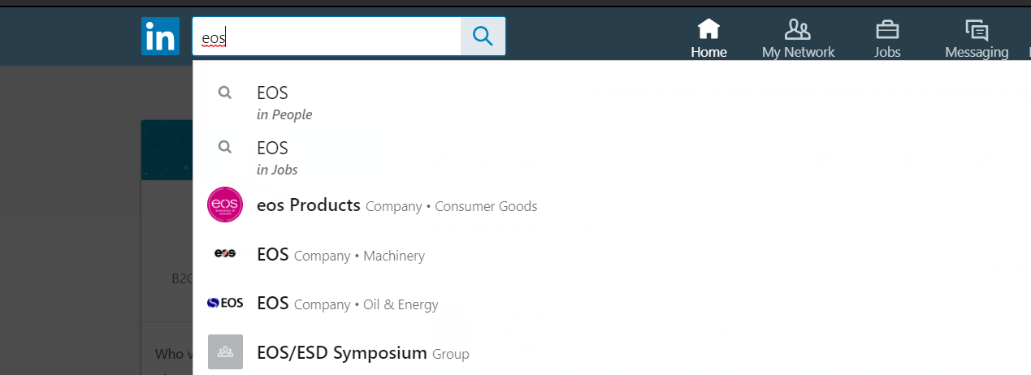Click search icon beside EOS in People
Viewport: 1031px width, 375px height.
click(225, 93)
